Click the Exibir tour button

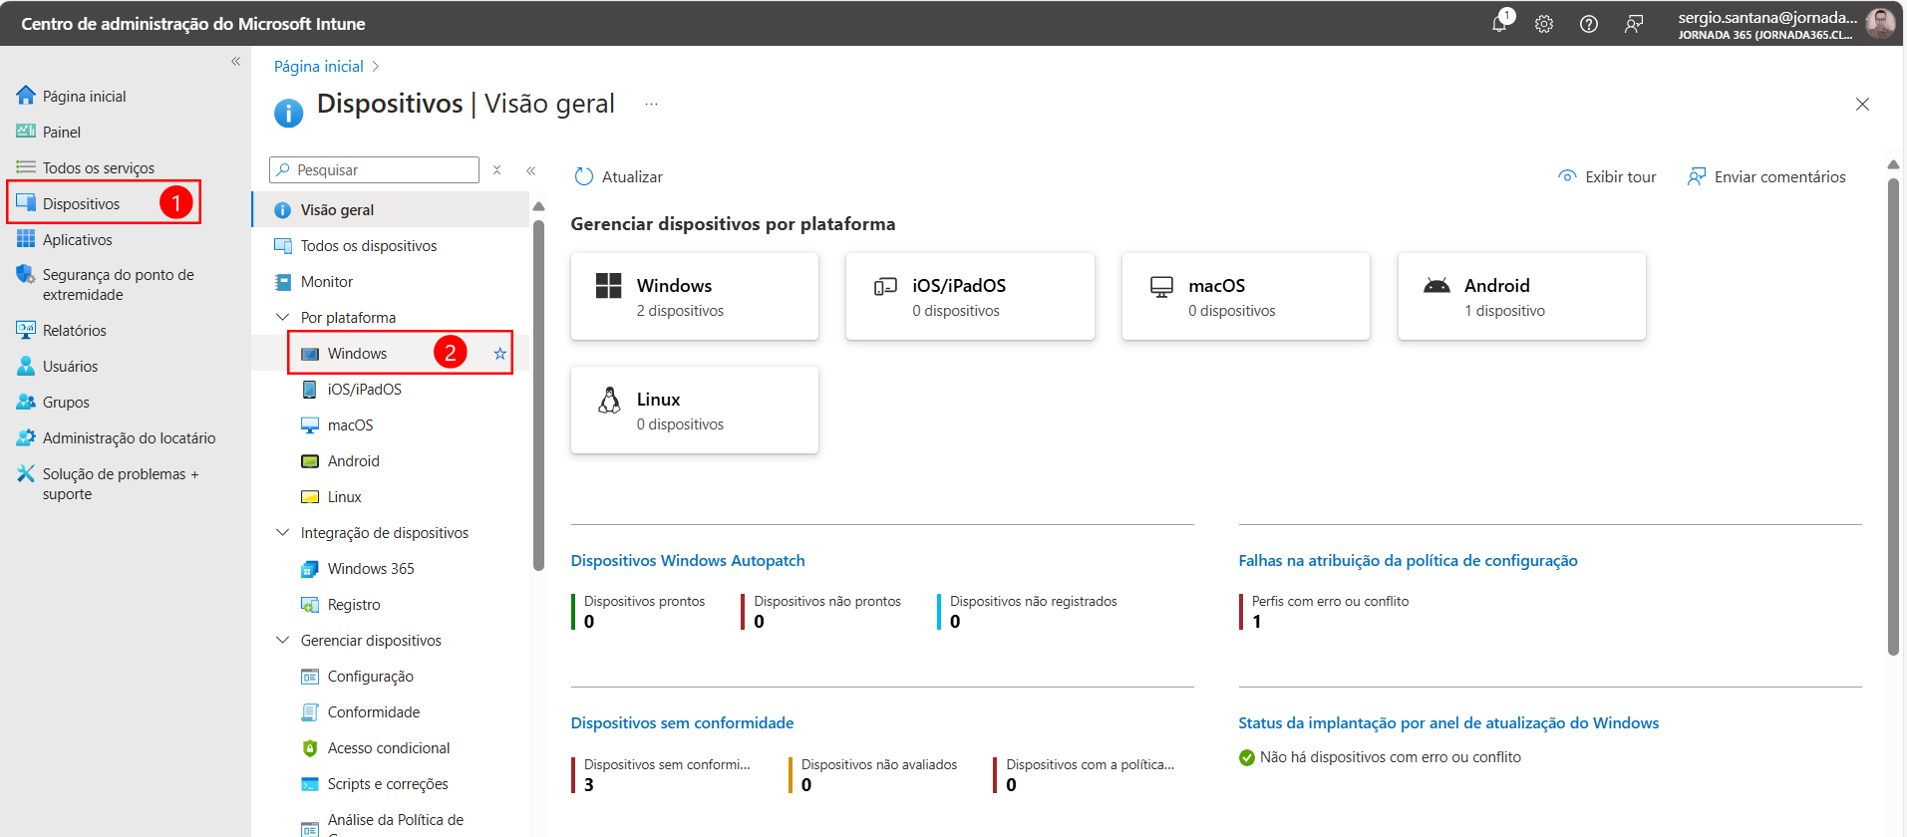point(1607,176)
